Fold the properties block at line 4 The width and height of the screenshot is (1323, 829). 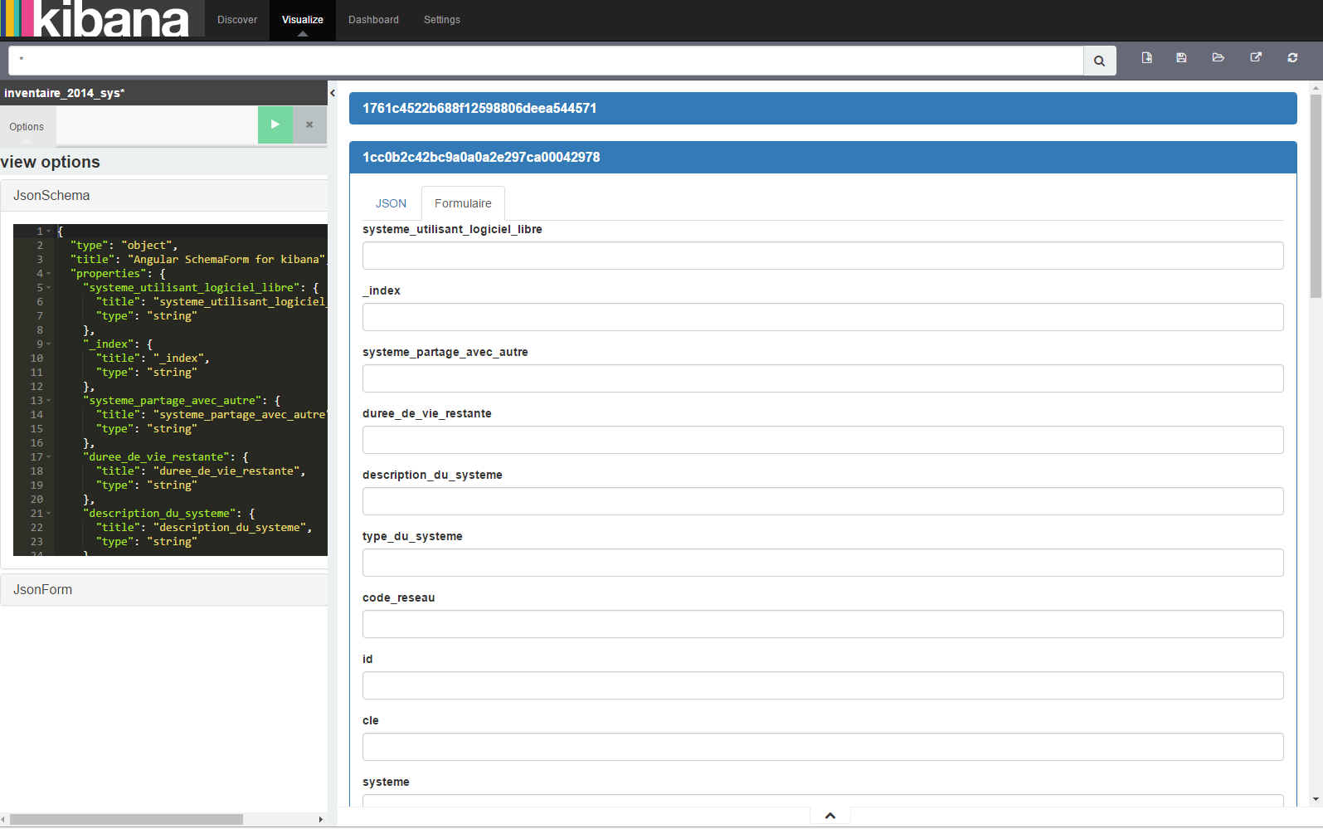tap(49, 274)
